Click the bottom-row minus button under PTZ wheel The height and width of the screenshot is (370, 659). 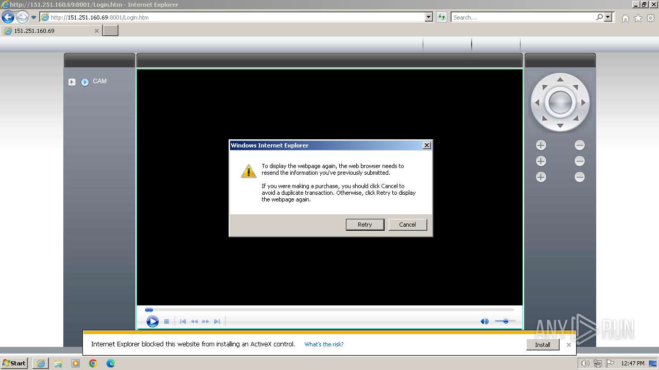point(580,177)
